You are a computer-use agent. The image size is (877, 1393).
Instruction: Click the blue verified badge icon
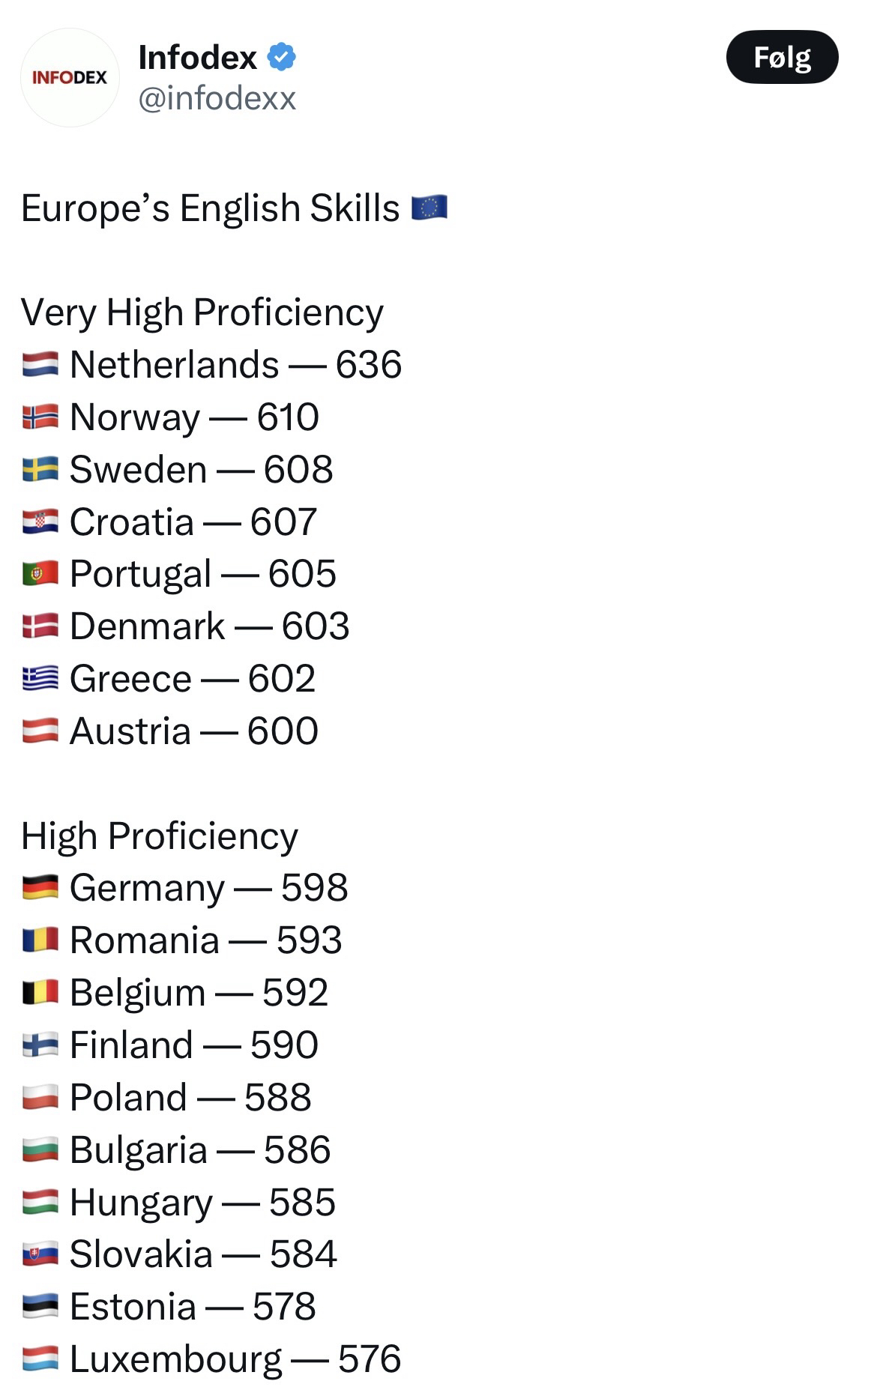pos(282,57)
